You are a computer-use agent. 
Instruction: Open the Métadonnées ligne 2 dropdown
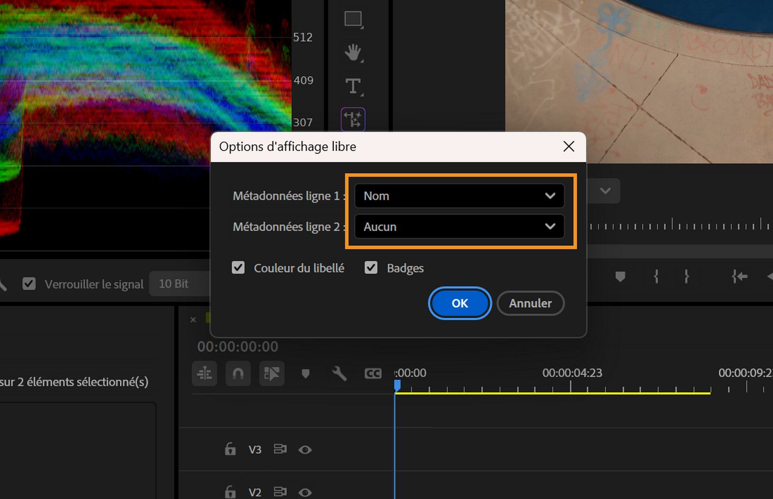click(x=459, y=227)
